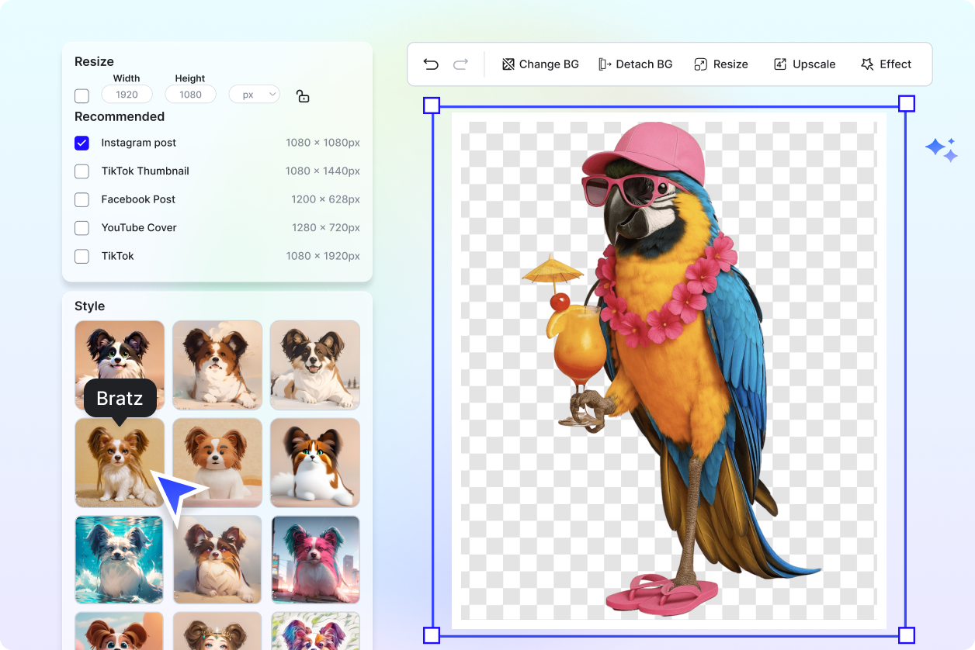This screenshot has height=650, width=975.
Task: Click the Height input field
Action: [x=191, y=95]
